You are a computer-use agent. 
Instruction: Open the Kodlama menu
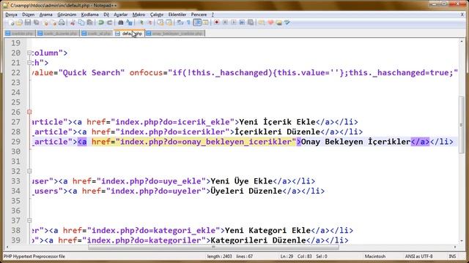[89, 15]
